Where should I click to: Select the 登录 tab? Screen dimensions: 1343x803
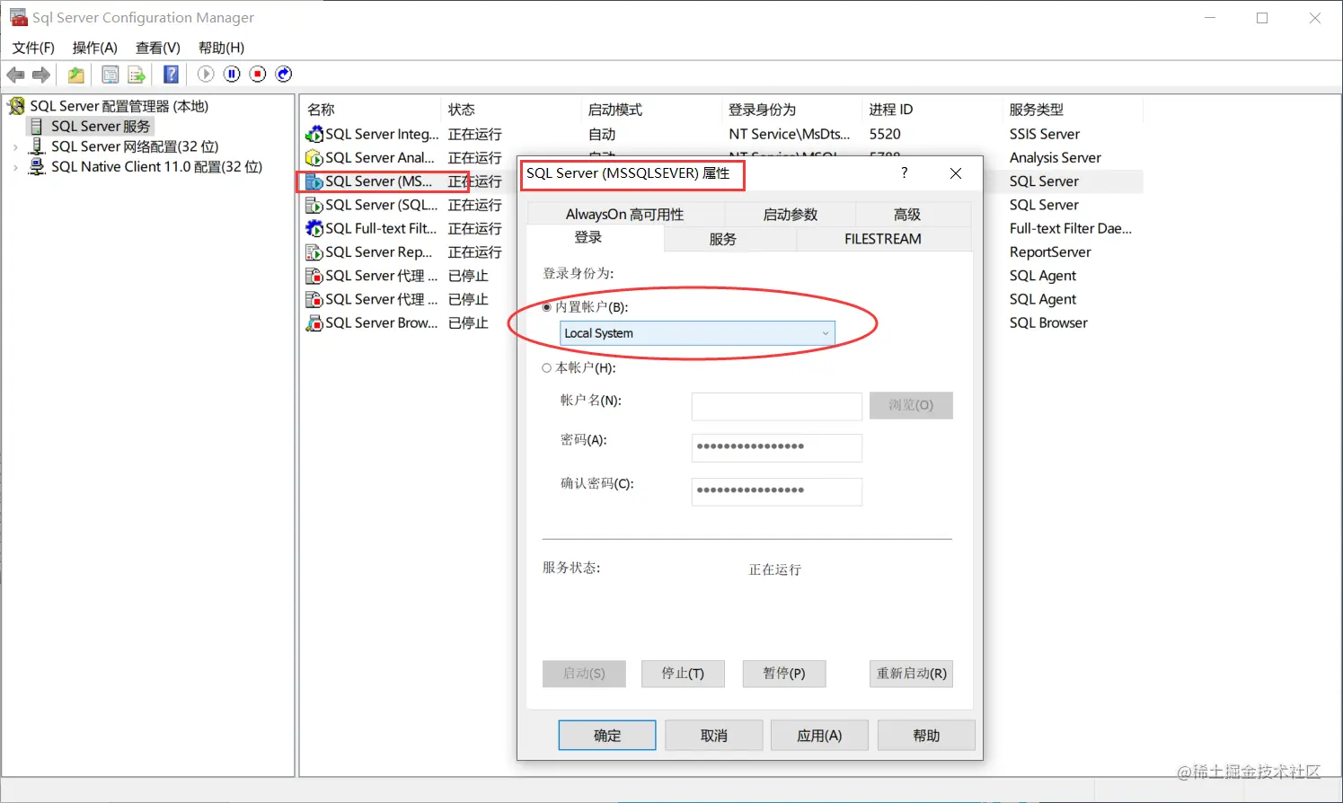pyautogui.click(x=588, y=238)
